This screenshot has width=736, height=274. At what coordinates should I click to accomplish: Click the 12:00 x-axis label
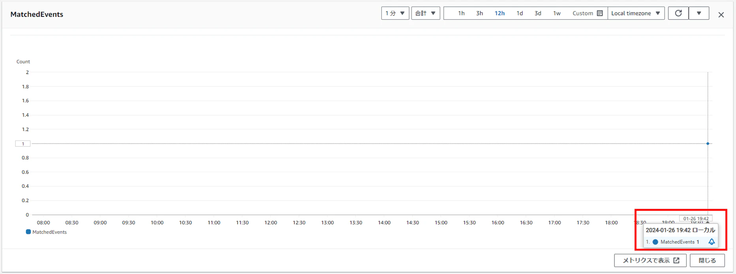(x=271, y=223)
